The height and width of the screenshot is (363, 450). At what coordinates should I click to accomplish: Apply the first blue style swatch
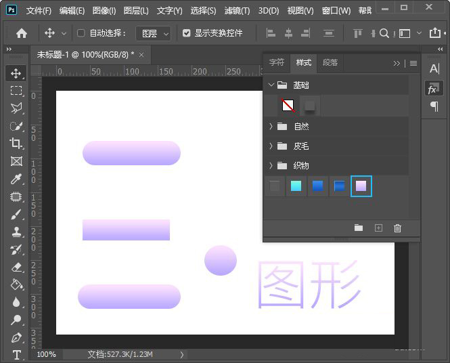[317, 186]
